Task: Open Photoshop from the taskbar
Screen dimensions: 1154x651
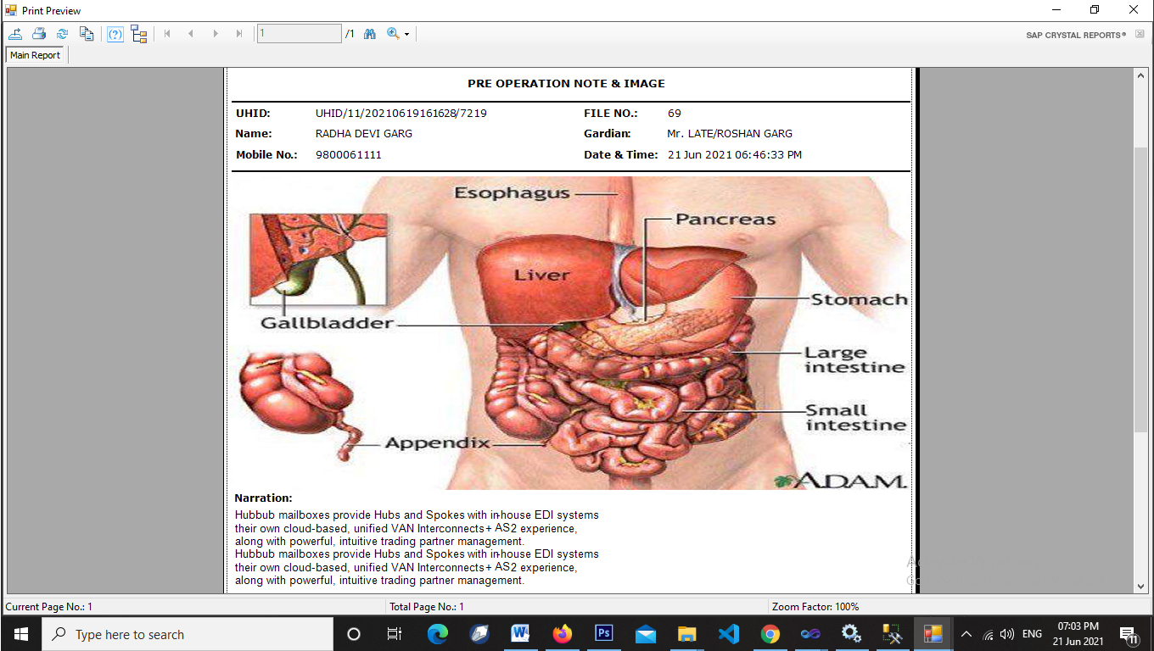Action: point(604,634)
